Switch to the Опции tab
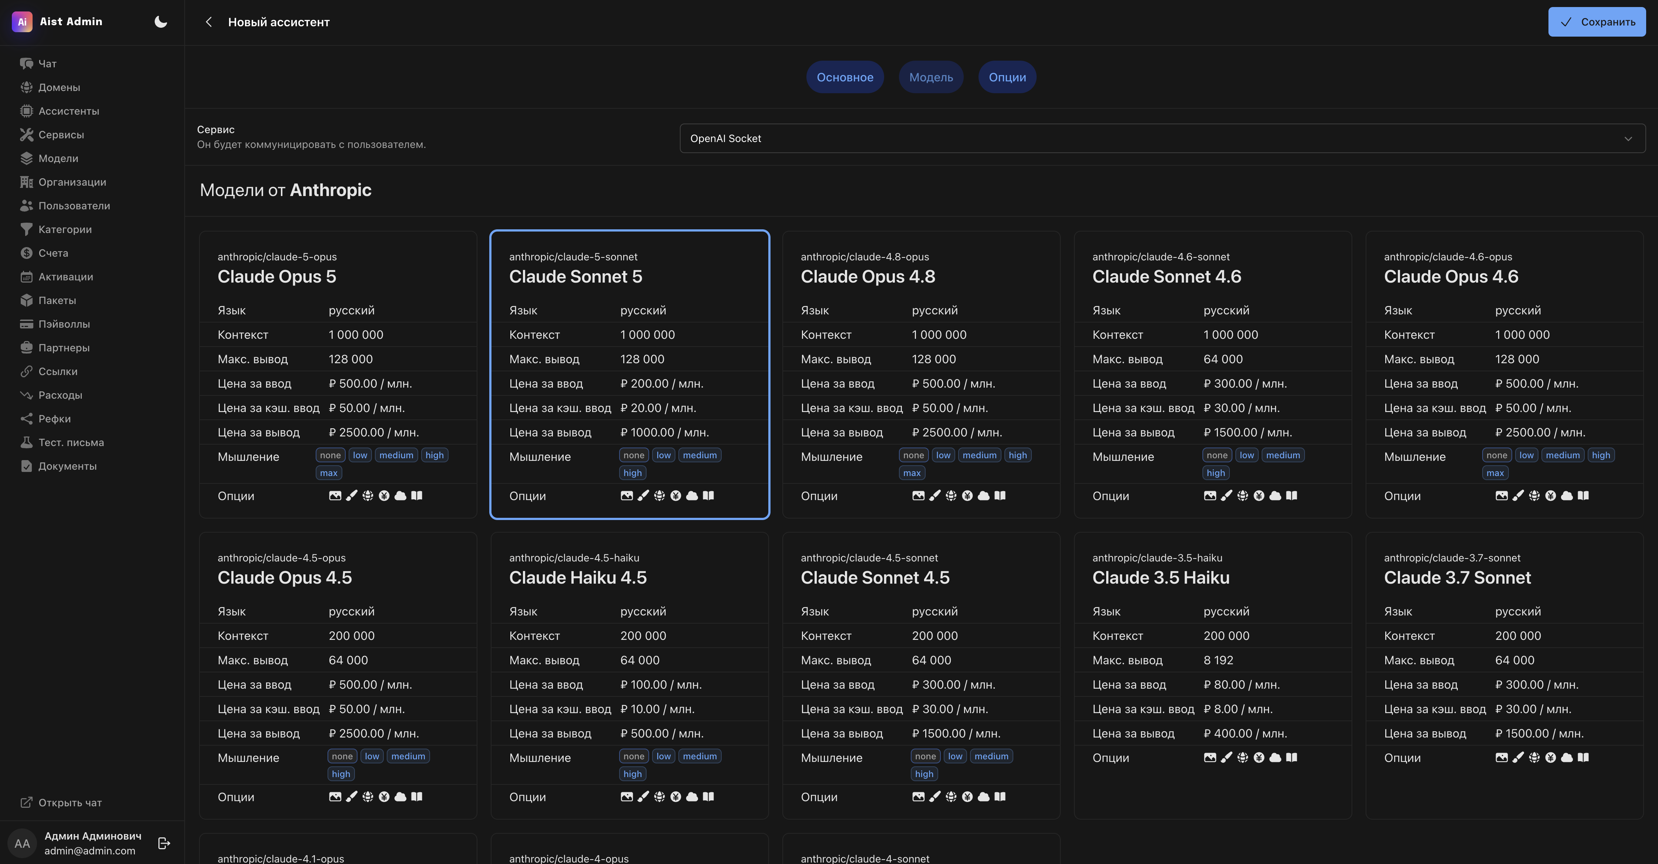Screen dimensions: 1658x864 pyautogui.click(x=1007, y=77)
